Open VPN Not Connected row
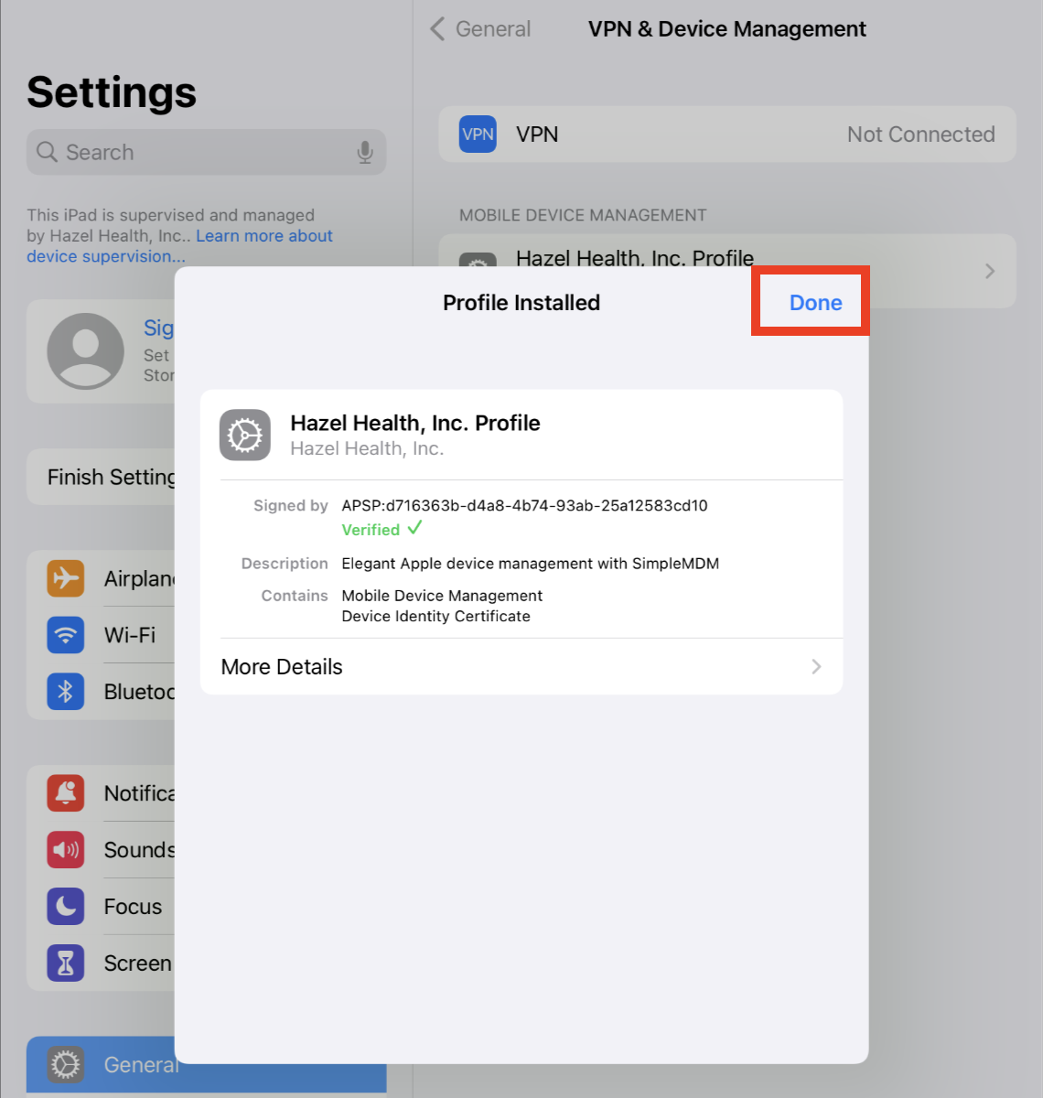This screenshot has height=1098, width=1043. (727, 135)
